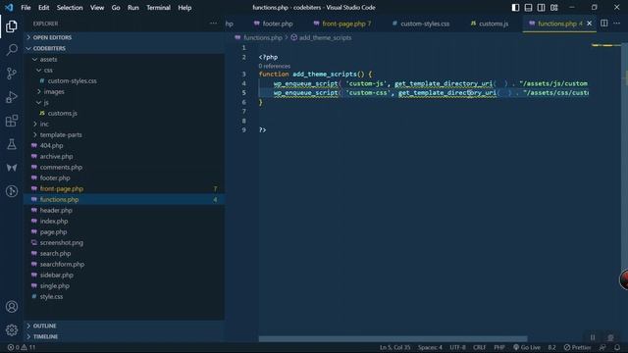Open the Selection menu
This screenshot has height=353, width=628.
click(70, 8)
